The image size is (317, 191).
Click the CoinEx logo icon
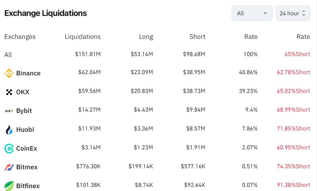9,149
